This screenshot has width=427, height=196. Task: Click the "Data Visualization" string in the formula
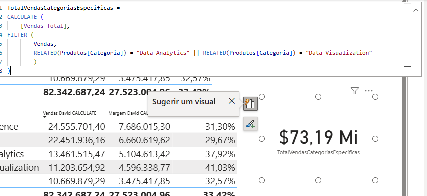tap(339, 53)
